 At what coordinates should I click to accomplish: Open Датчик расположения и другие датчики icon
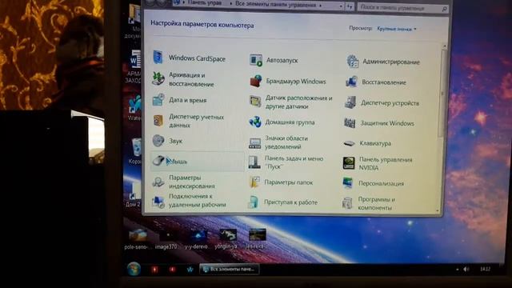coord(255,102)
